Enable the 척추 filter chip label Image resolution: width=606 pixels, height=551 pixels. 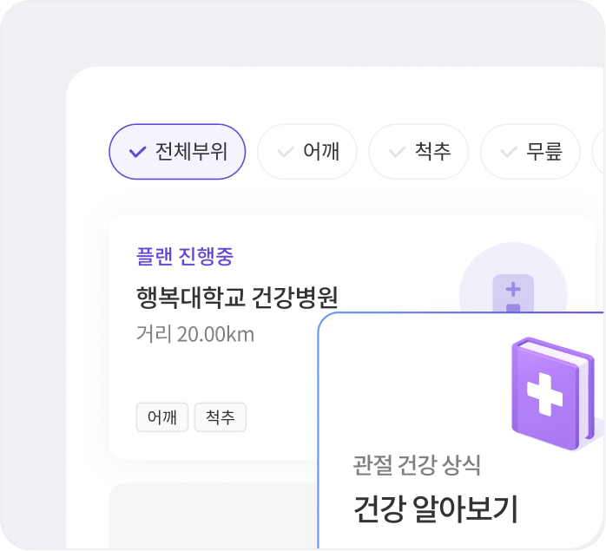pos(432,152)
